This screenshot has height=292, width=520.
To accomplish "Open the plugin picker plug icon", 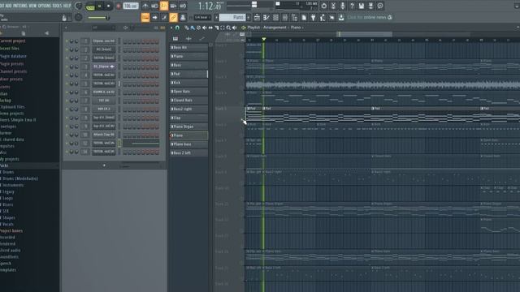I will 313,17.
